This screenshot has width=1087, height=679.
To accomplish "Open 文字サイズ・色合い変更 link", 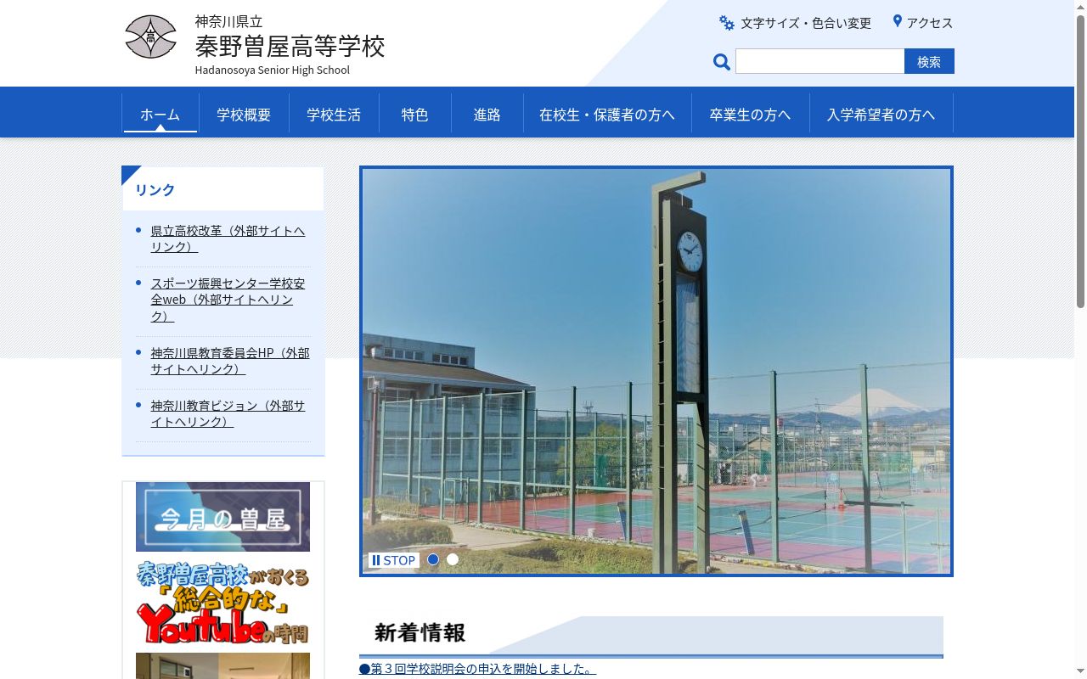I will [x=806, y=23].
